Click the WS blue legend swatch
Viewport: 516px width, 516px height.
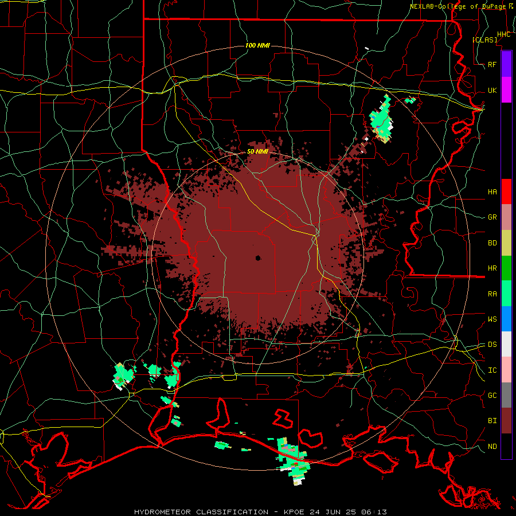pos(506,319)
